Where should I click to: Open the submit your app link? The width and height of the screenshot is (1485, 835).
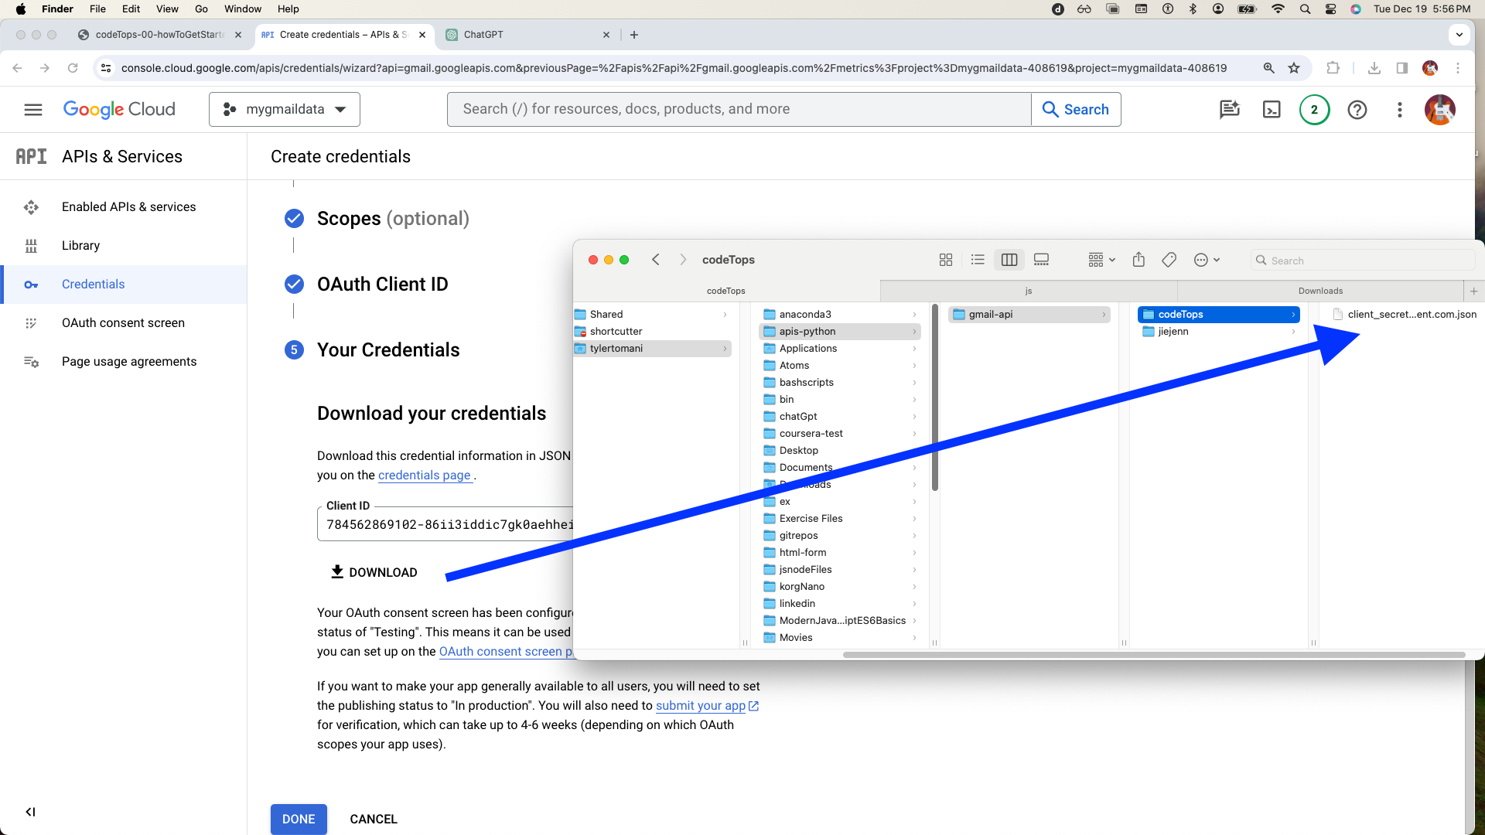[x=707, y=706]
